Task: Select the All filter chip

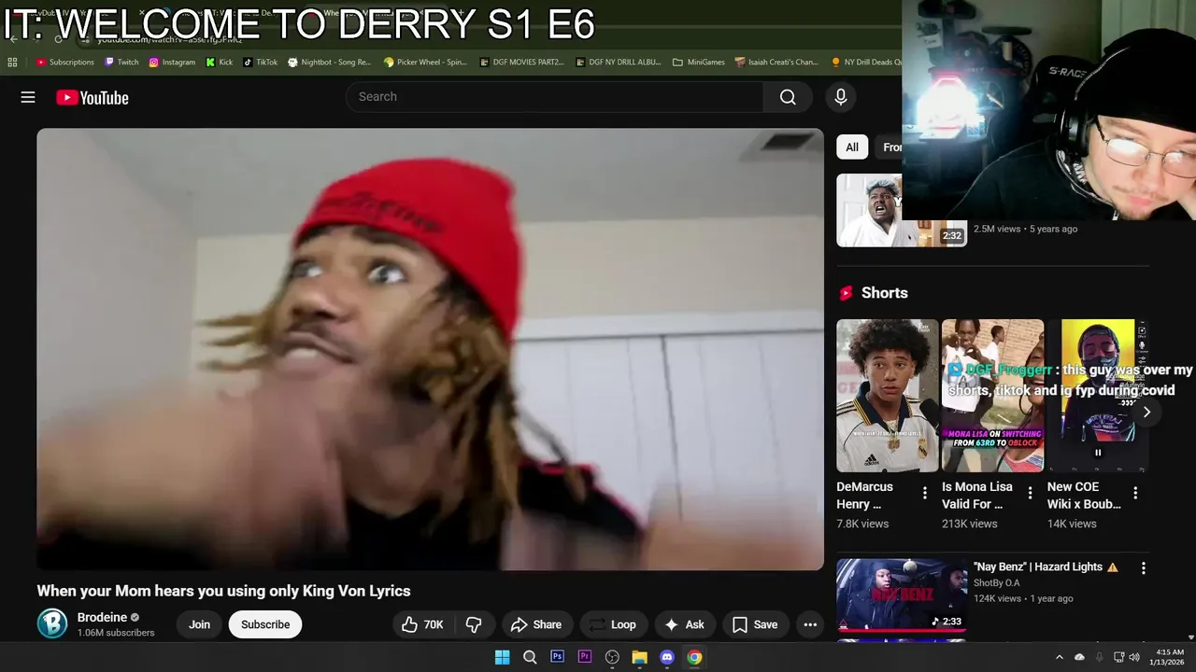Action: pos(852,147)
